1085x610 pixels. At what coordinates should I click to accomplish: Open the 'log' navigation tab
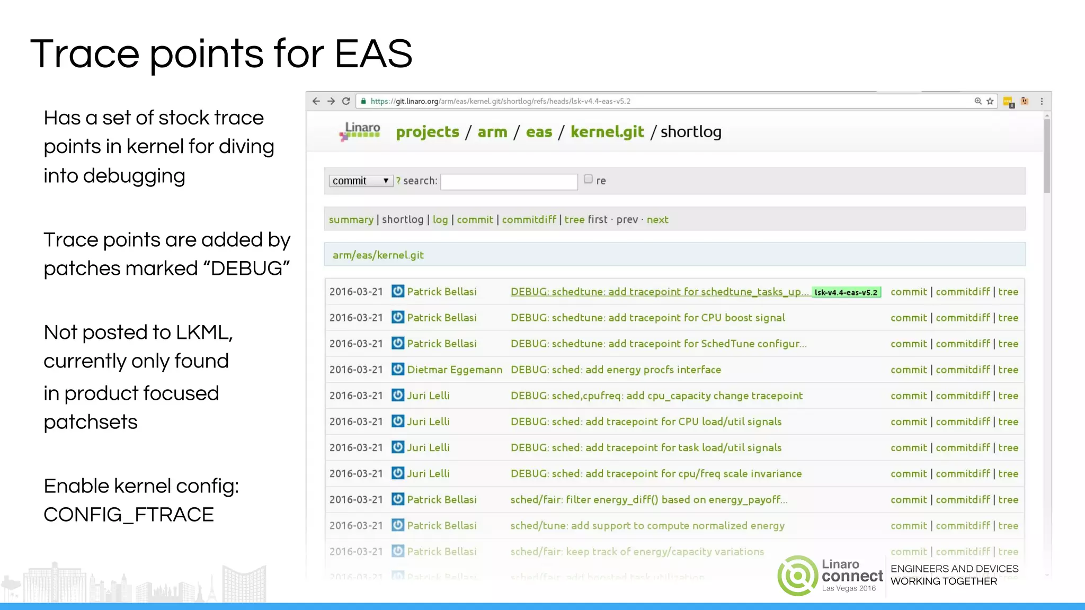click(440, 220)
